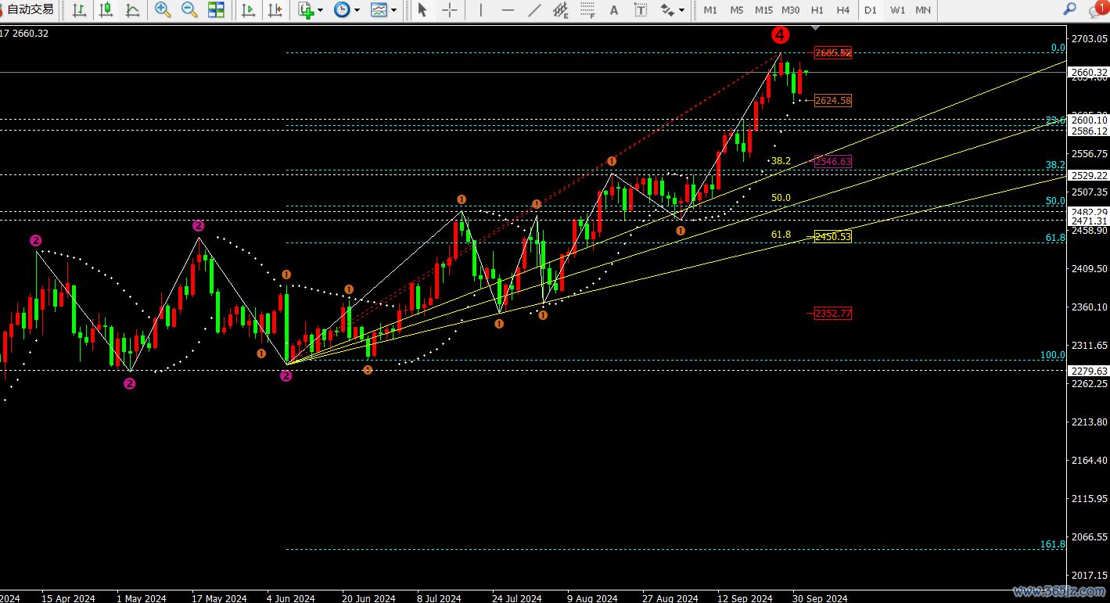This screenshot has width=1110, height=603.
Task: Expand the periods dropdown arrow
Action: click(357, 10)
